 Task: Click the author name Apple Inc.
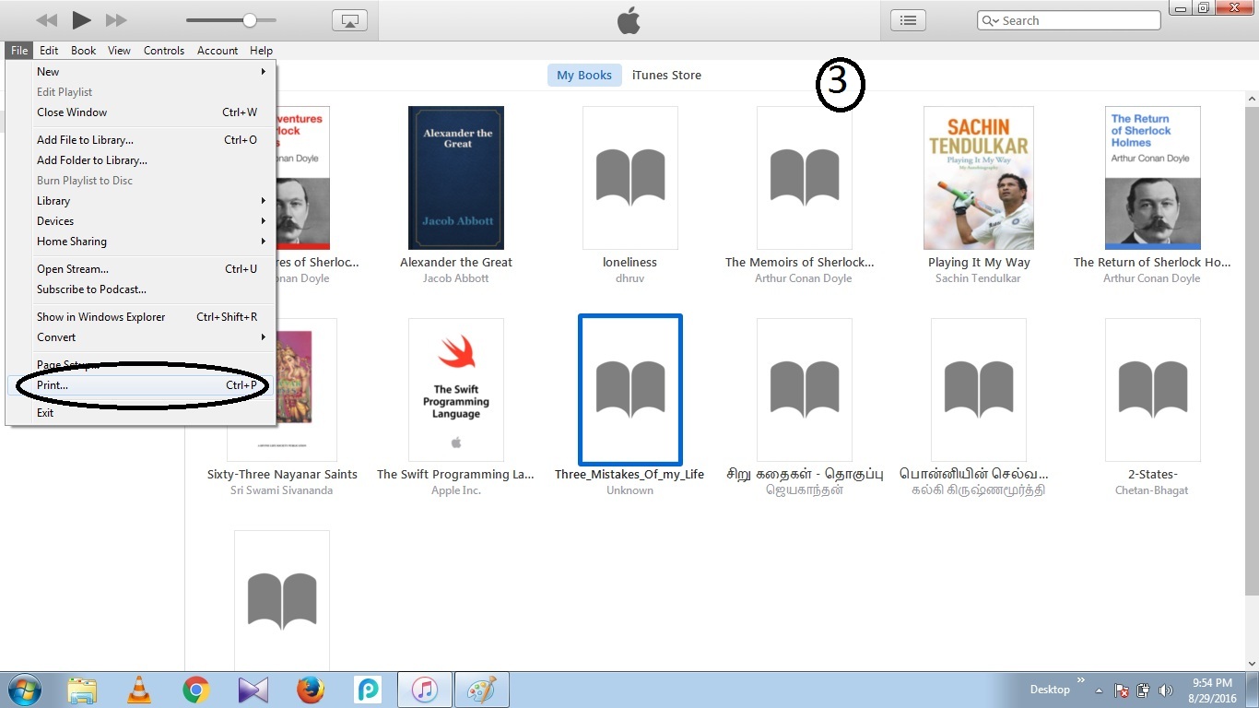click(456, 490)
